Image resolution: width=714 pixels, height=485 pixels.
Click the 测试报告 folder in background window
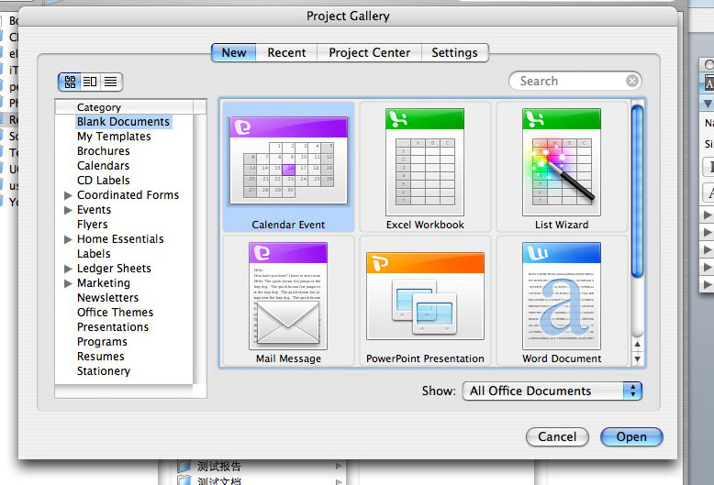click(x=219, y=466)
